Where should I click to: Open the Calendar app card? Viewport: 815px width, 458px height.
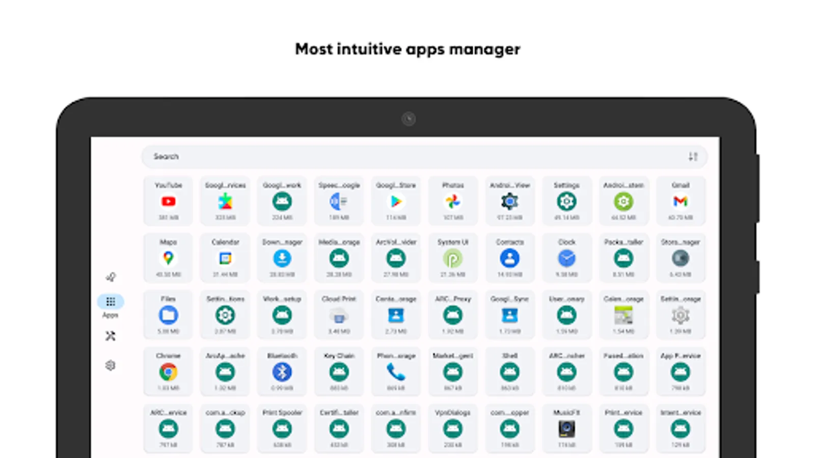tap(225, 258)
